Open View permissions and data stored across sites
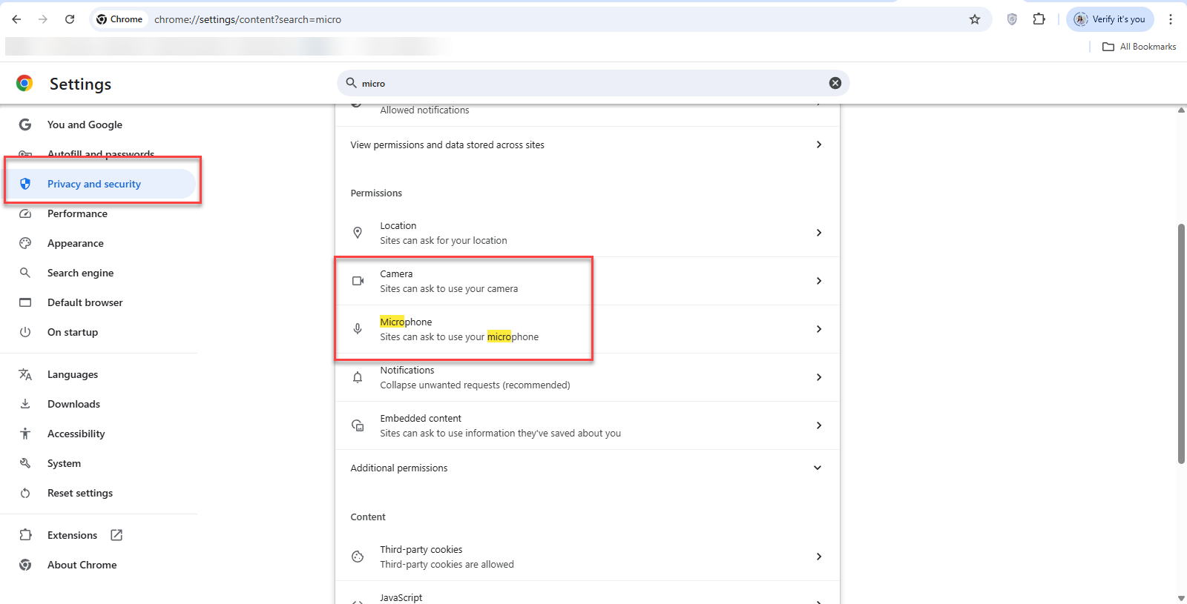The image size is (1187, 604). click(x=588, y=145)
